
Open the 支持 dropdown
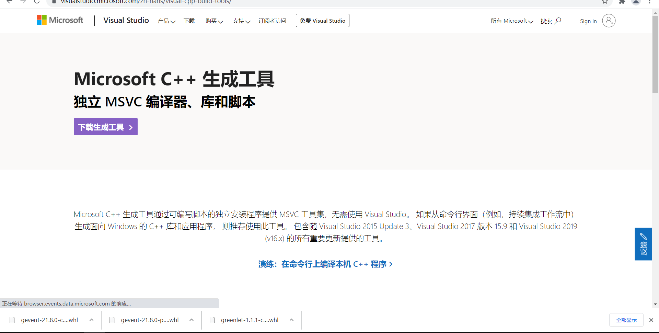coord(242,21)
